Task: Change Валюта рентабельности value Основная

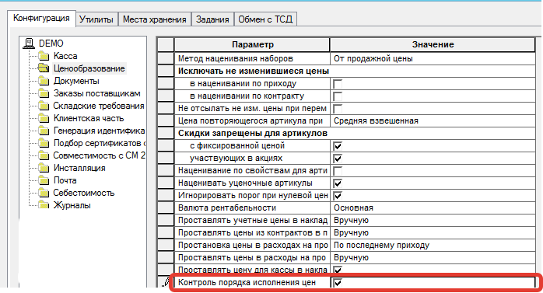Action: click(x=433, y=208)
